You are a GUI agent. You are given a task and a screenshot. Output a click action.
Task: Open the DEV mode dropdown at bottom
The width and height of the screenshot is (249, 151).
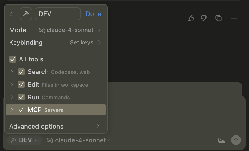point(24,140)
